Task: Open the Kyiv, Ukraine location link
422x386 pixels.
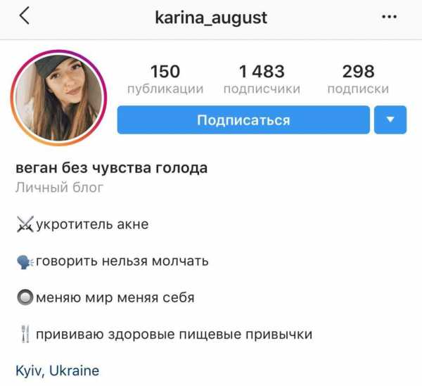Action: point(58,371)
